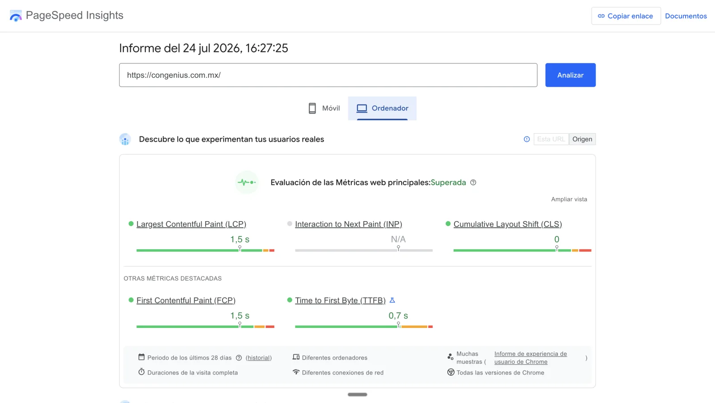Image resolution: width=715 pixels, height=403 pixels.
Task: Click the desktop computer icon
Action: point(362,108)
